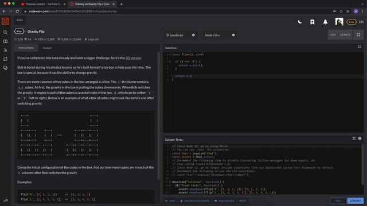Switch to the Instructions tab
This screenshot has height=206, width=367.
coord(26,48)
